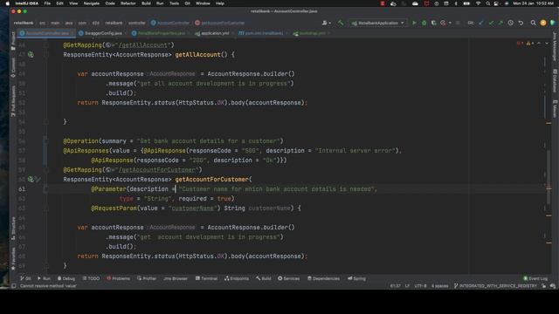Click the warnings indicator in editor corner
Image resolution: width=559 pixels, height=314 pixels.
(530, 44)
